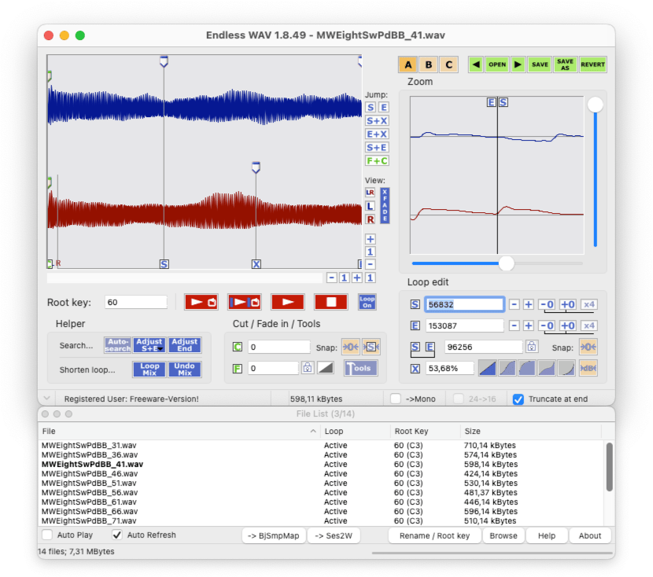Click the OPEN button
653x577 pixels.
(497, 64)
